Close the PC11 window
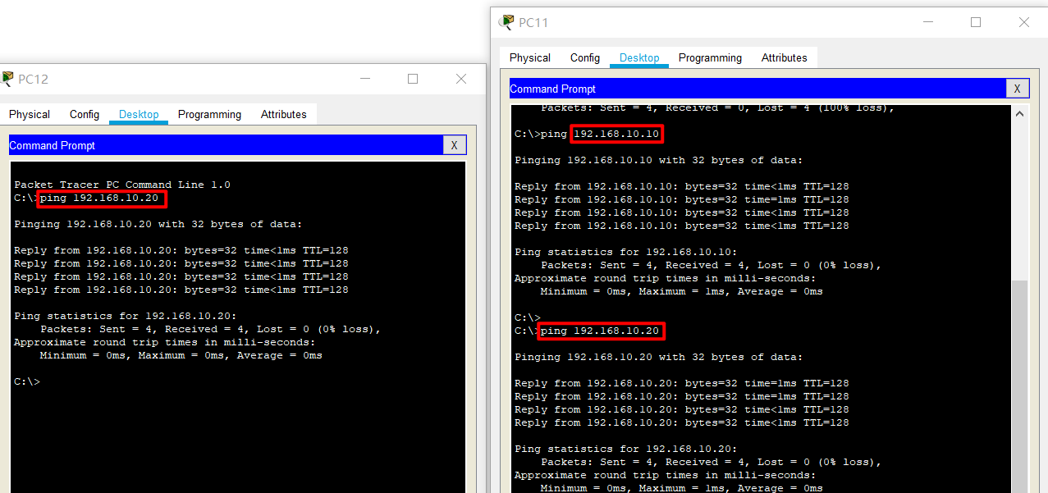The image size is (1048, 493). (x=1024, y=22)
